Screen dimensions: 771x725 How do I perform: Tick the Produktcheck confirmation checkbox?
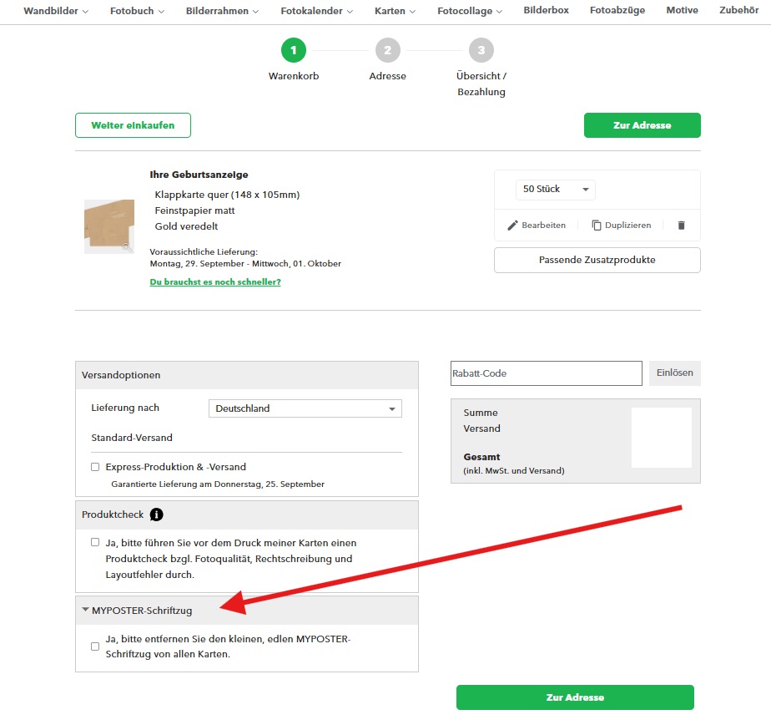95,542
